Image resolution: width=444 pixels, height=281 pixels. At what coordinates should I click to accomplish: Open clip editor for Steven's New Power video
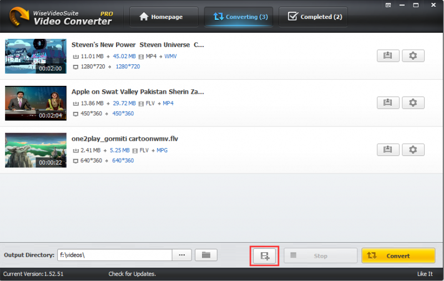pos(388,55)
